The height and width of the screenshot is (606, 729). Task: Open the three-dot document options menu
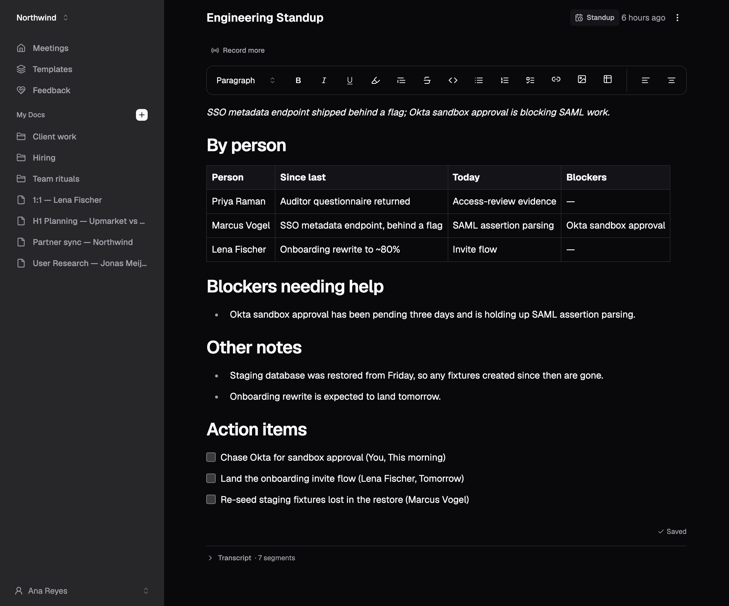coord(677,18)
